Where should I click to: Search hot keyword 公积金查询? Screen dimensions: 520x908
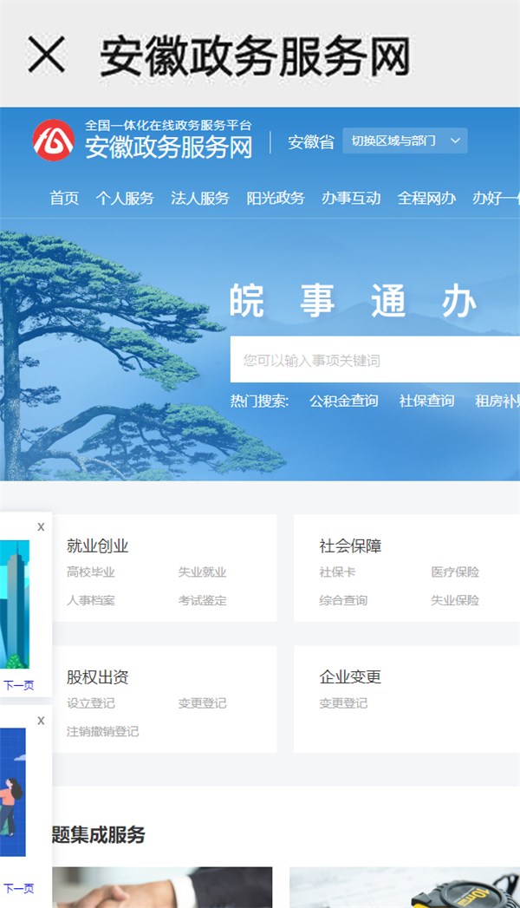(343, 401)
